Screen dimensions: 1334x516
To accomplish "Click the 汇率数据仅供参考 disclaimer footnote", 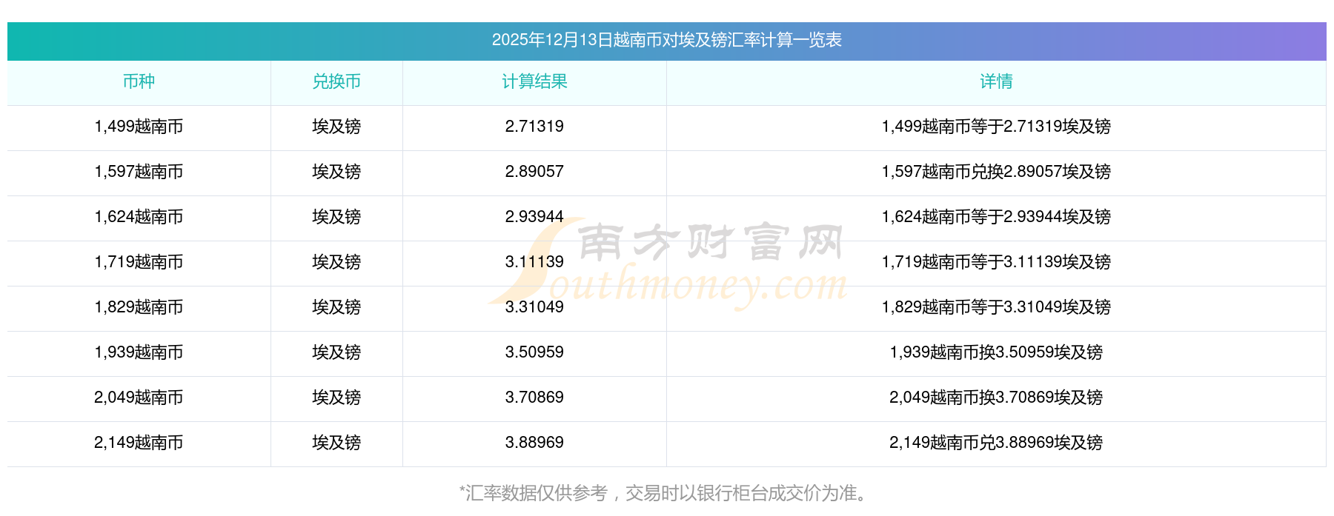I will point(665,493).
